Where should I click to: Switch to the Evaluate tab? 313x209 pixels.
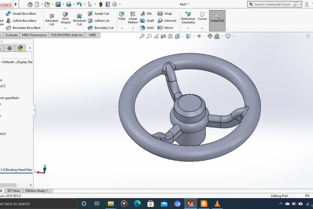tap(11, 35)
